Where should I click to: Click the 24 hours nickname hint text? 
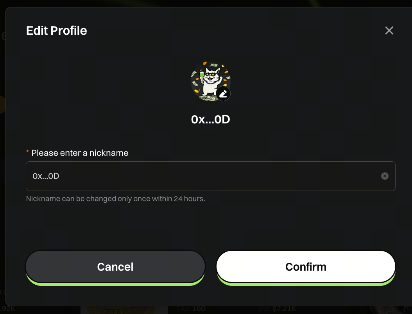point(115,199)
